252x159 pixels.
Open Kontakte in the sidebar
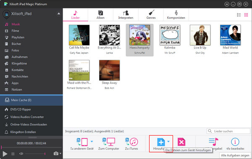[x=18, y=70]
